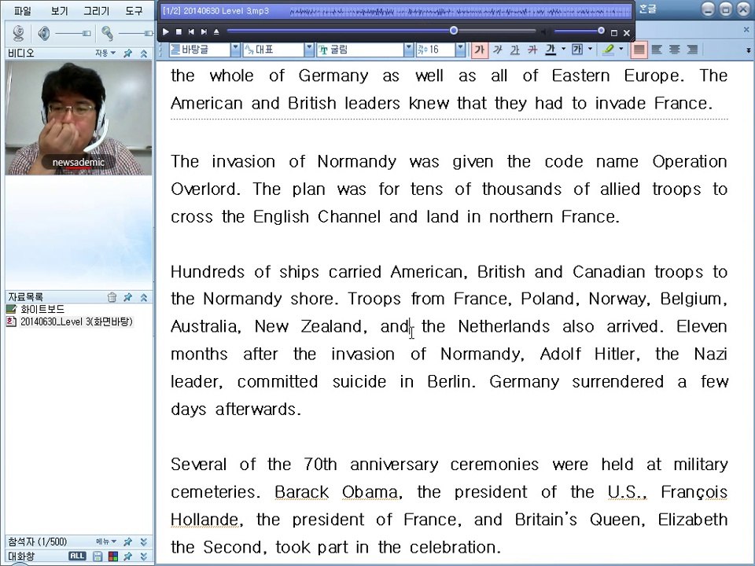Open the 자동 dropdown in 비디오 panel
This screenshot has width=755, height=566.
105,53
